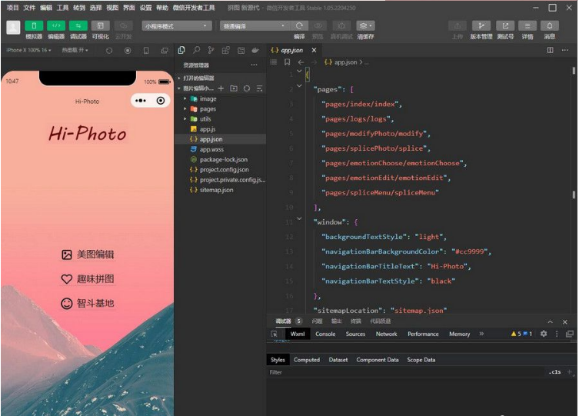The height and width of the screenshot is (416, 579).
Task: Open the search icon in sidebar
Action: click(196, 50)
